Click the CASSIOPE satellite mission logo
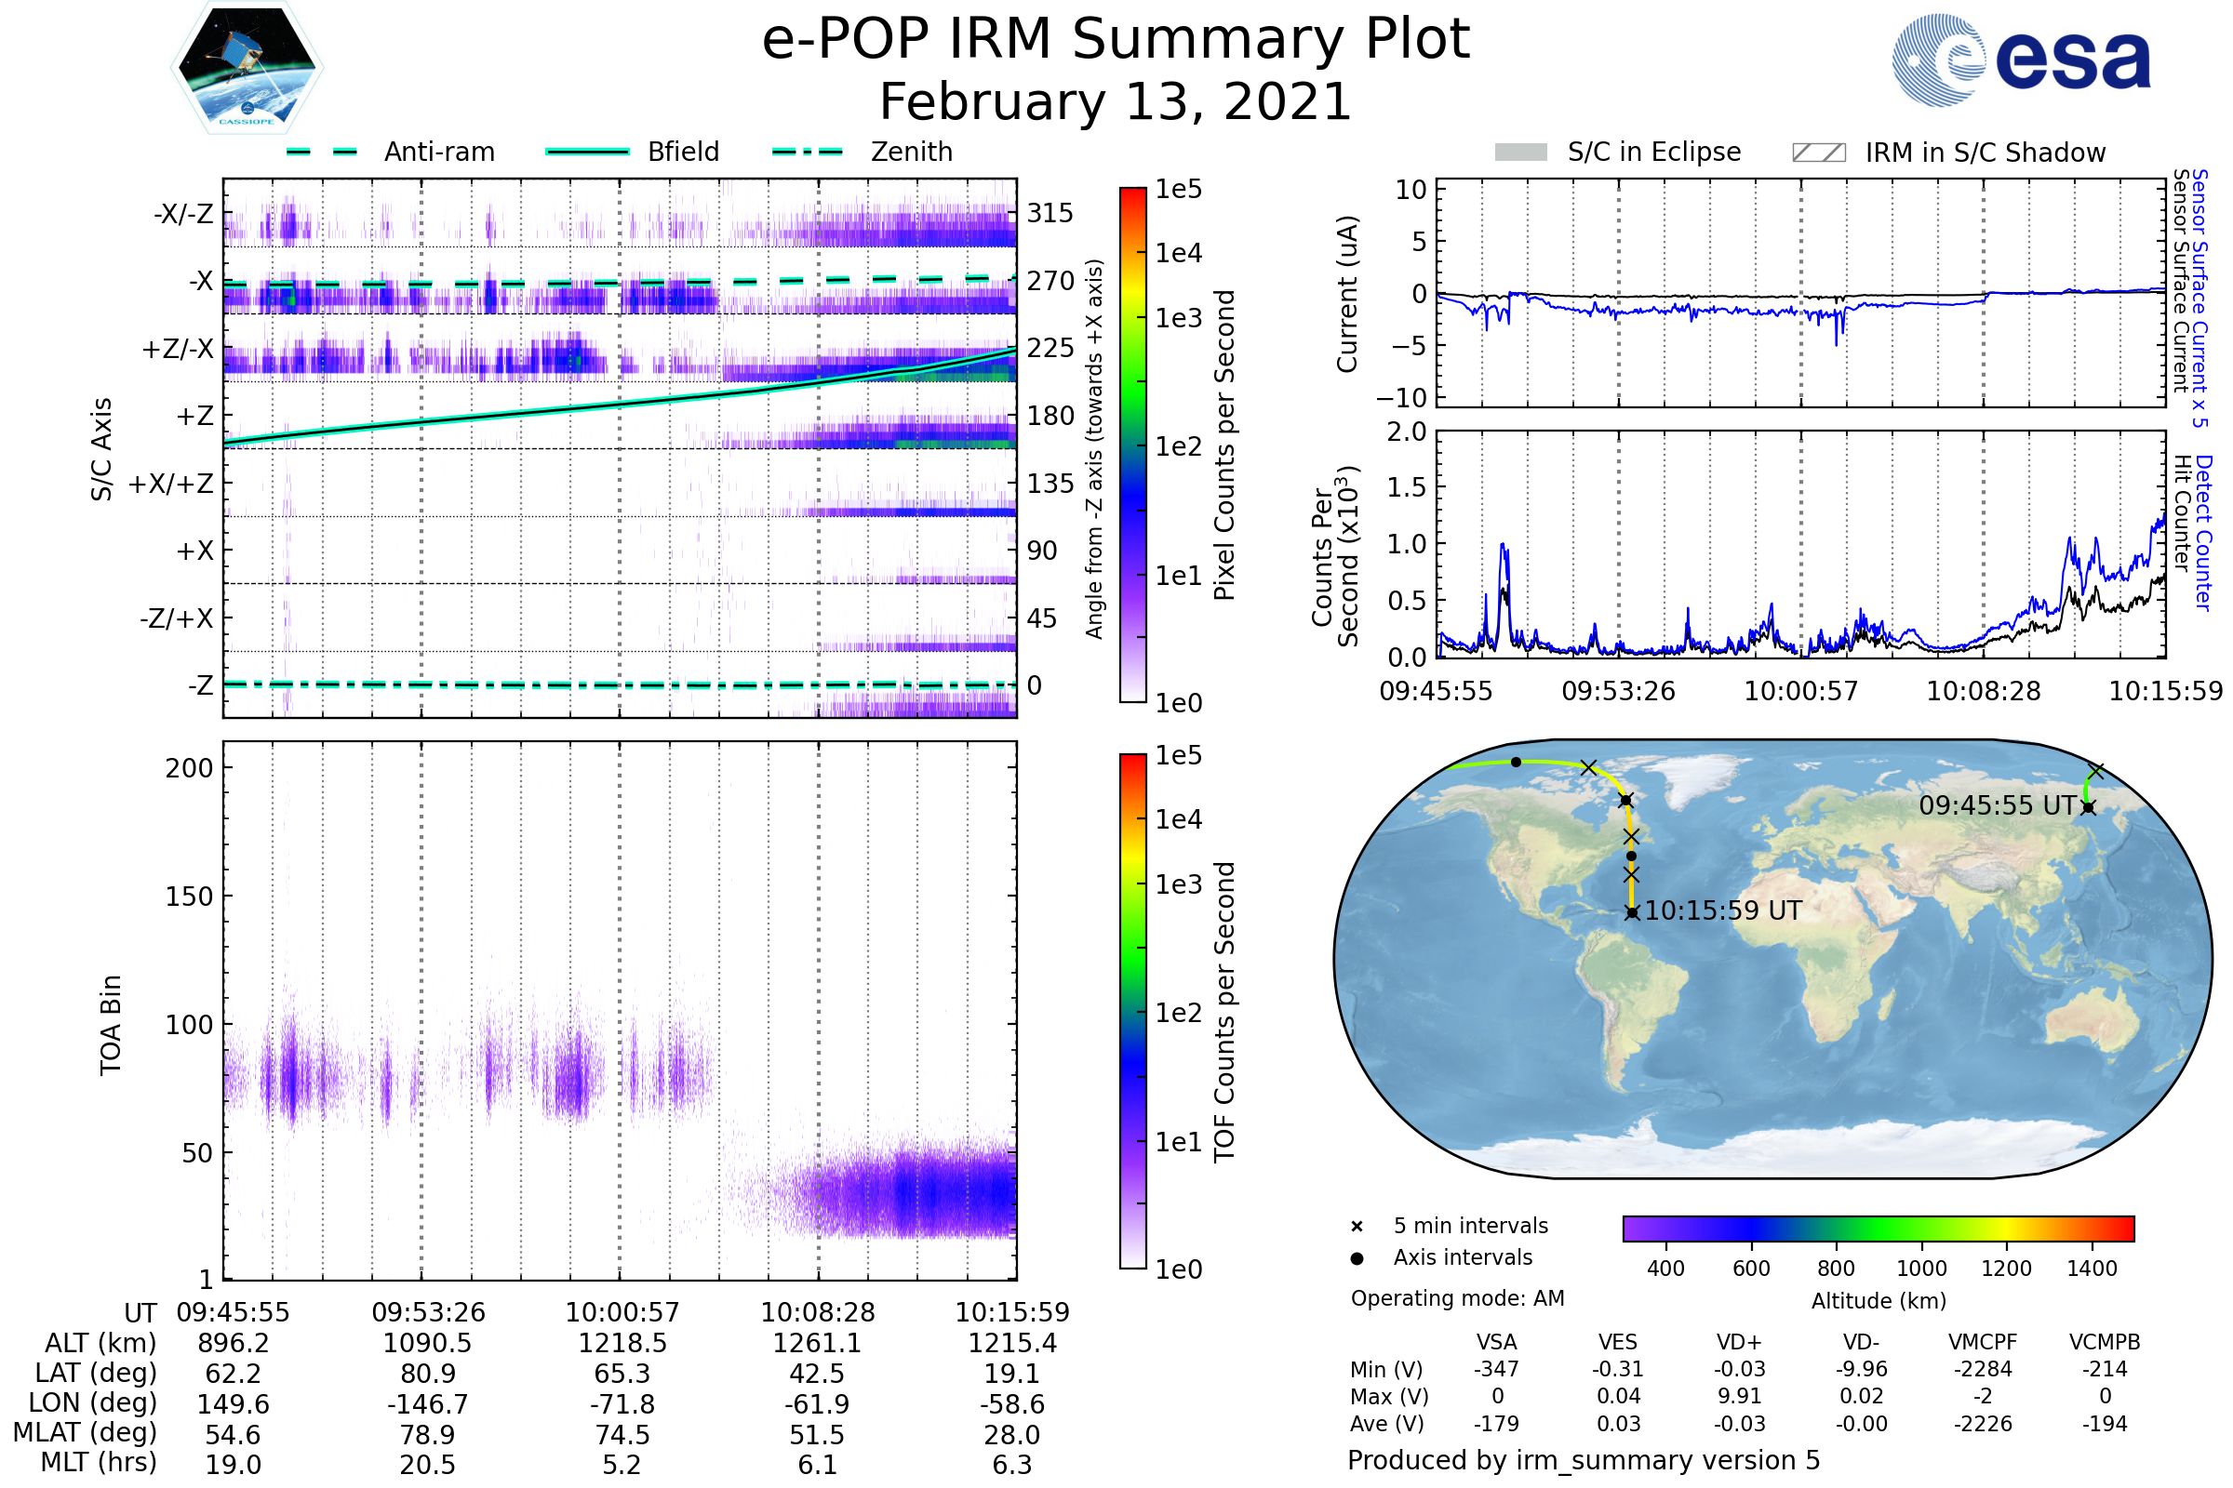Screen dimensions: 2233x1488 click(247, 68)
